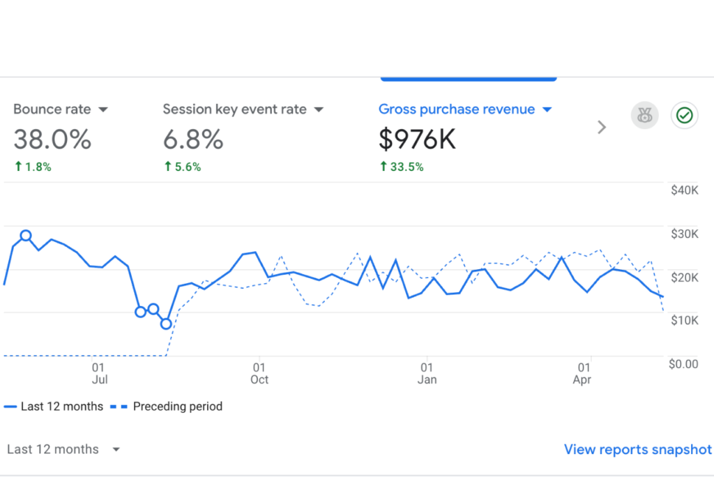Switch to the Bounce rate 38.0% metric tab
The height and width of the screenshot is (477, 714).
52,139
